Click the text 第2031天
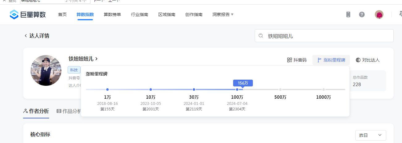Screen dimensions: 402x143 pyautogui.click(x=151, y=109)
